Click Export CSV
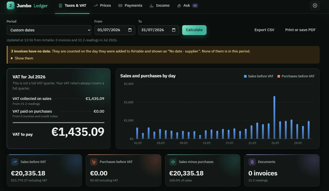The image size is (329, 191). (x=264, y=30)
